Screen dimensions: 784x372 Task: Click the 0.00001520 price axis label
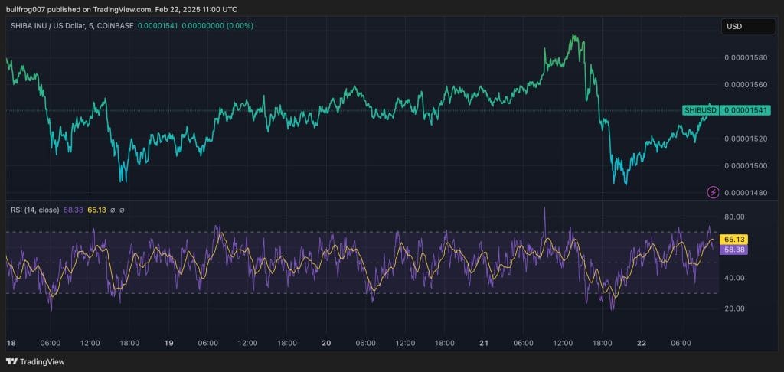pos(746,139)
